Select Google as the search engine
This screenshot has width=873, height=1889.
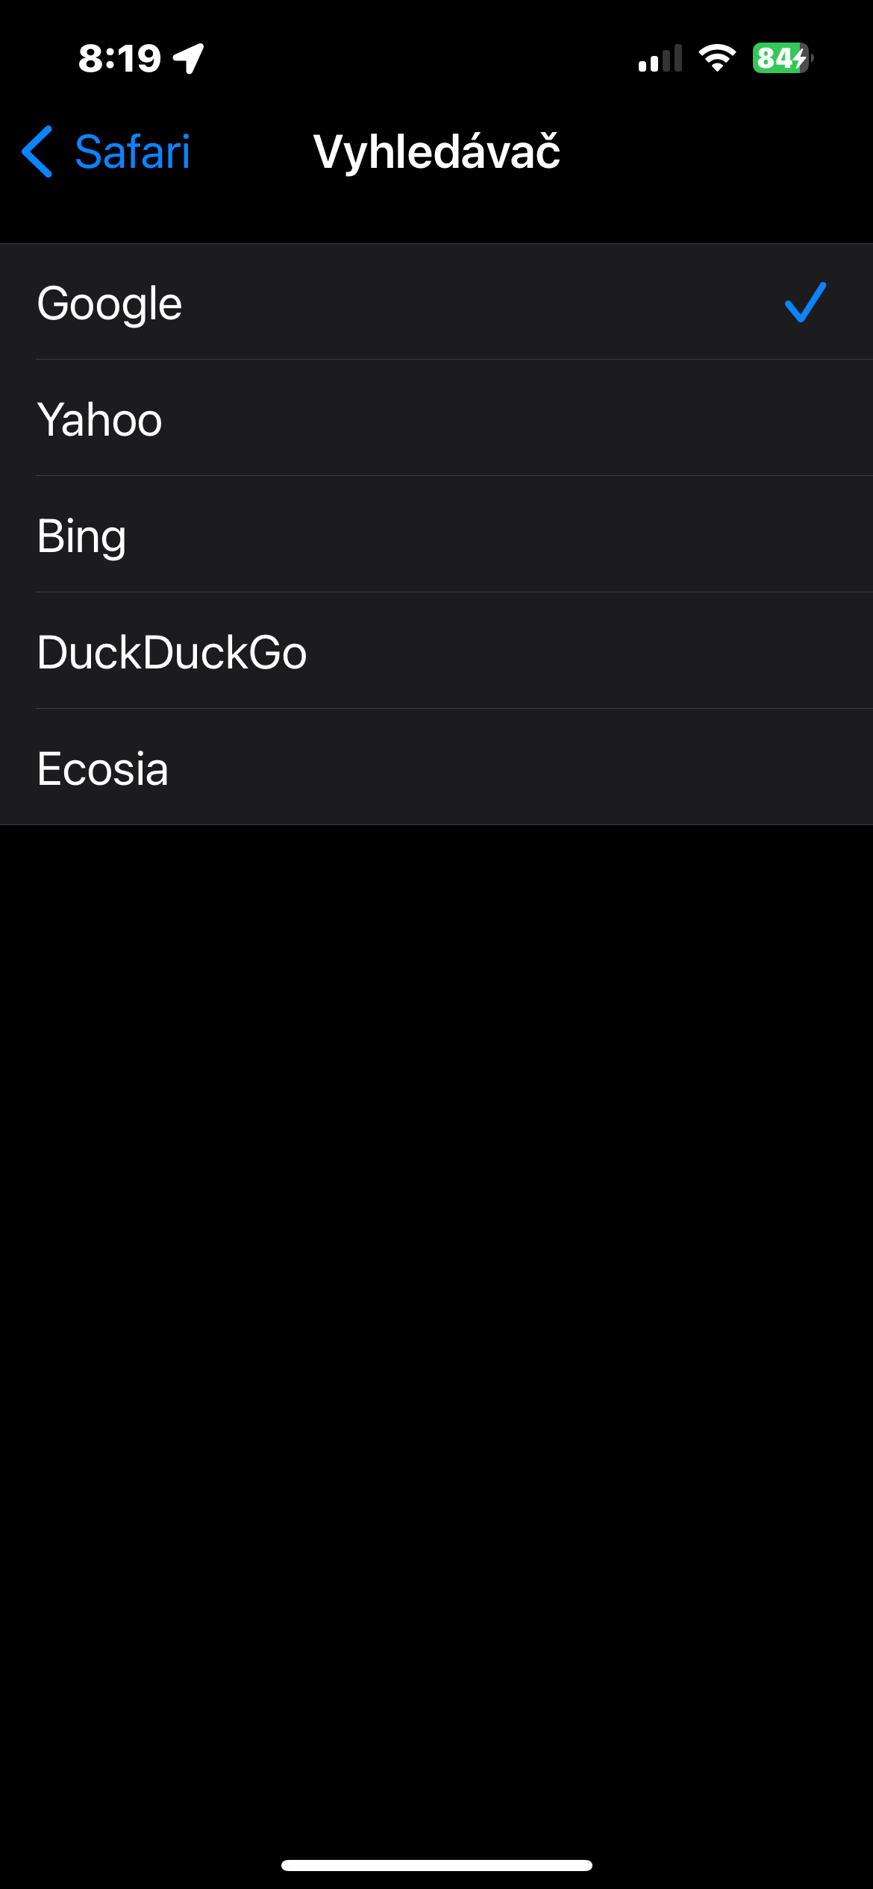[110, 303]
